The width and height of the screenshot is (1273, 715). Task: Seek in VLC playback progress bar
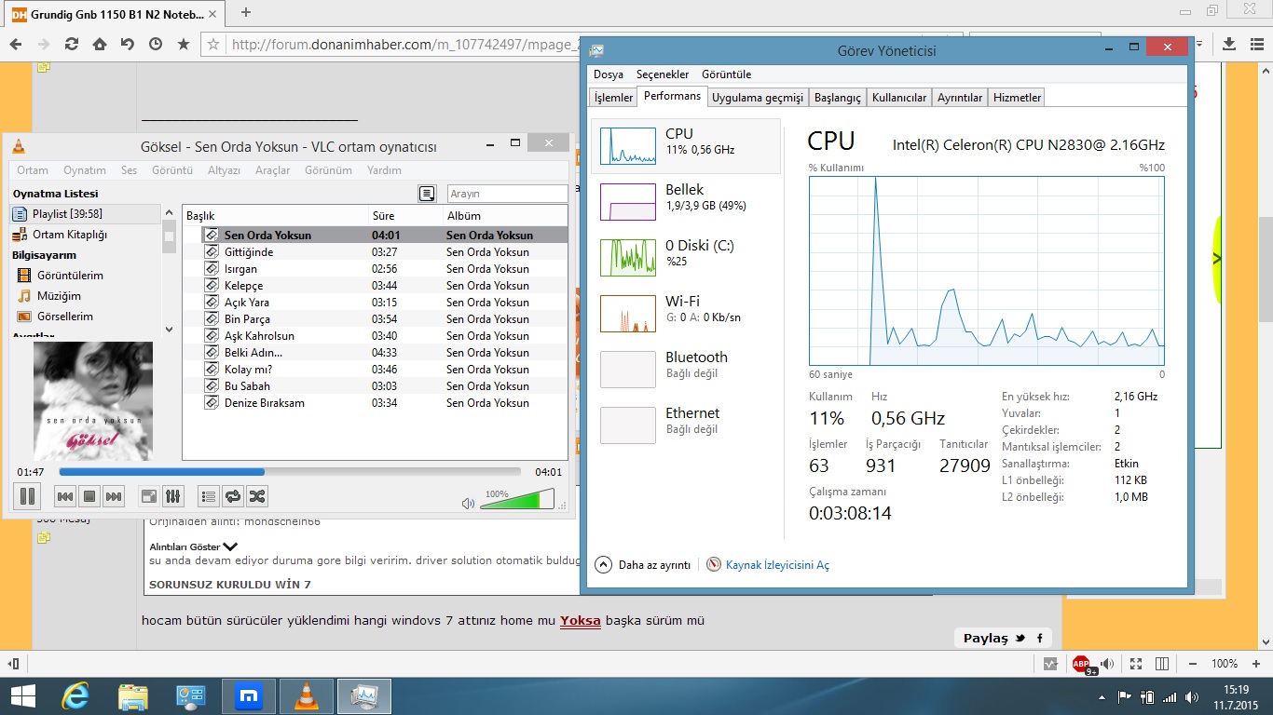pos(290,472)
